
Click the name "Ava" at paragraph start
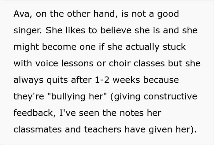[21, 14]
